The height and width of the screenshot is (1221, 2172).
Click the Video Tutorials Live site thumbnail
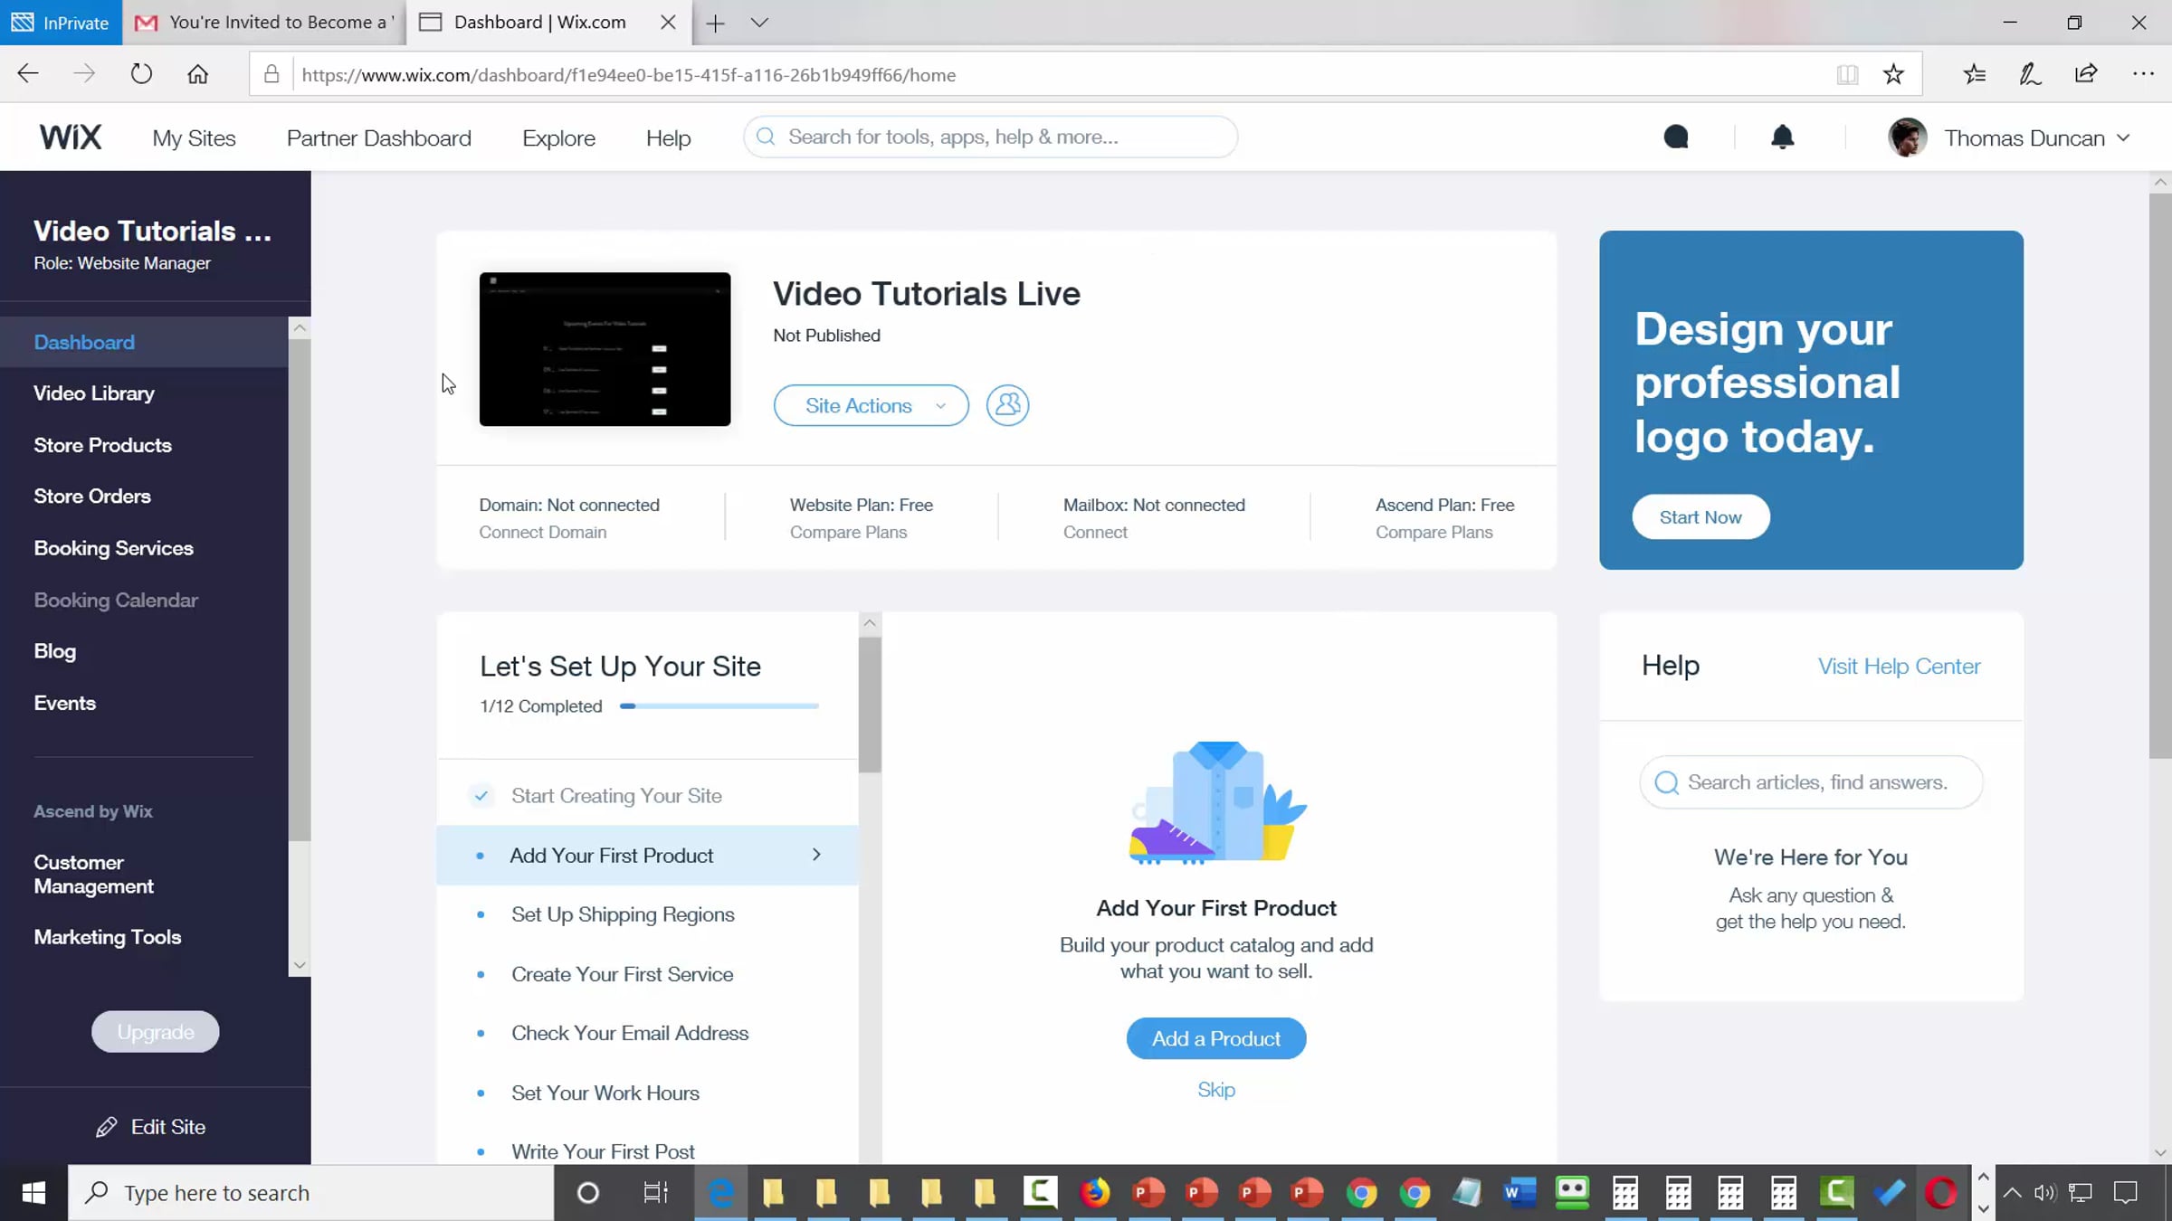click(x=605, y=349)
